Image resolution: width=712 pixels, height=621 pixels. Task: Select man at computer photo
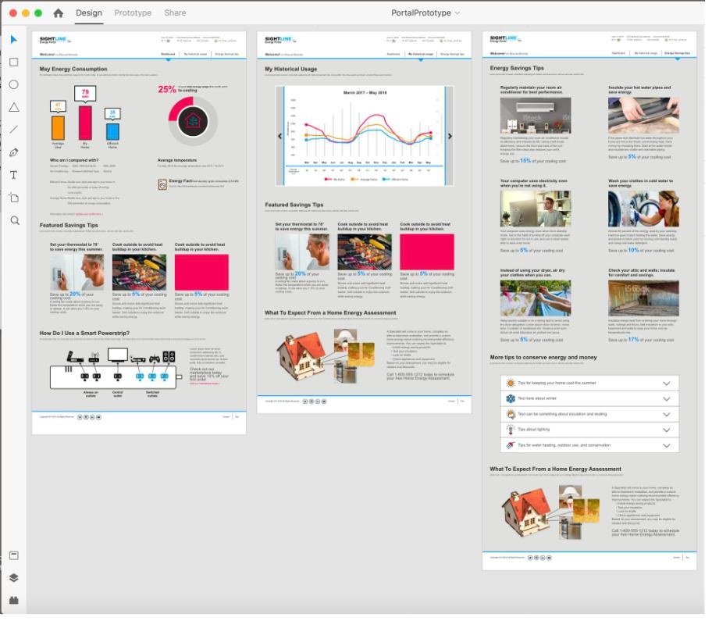[x=540, y=210]
